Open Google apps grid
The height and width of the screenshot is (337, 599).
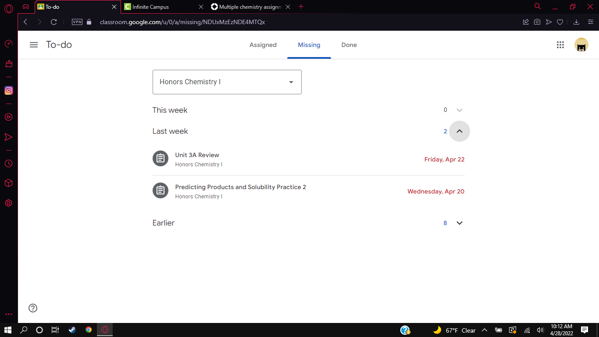(560, 45)
